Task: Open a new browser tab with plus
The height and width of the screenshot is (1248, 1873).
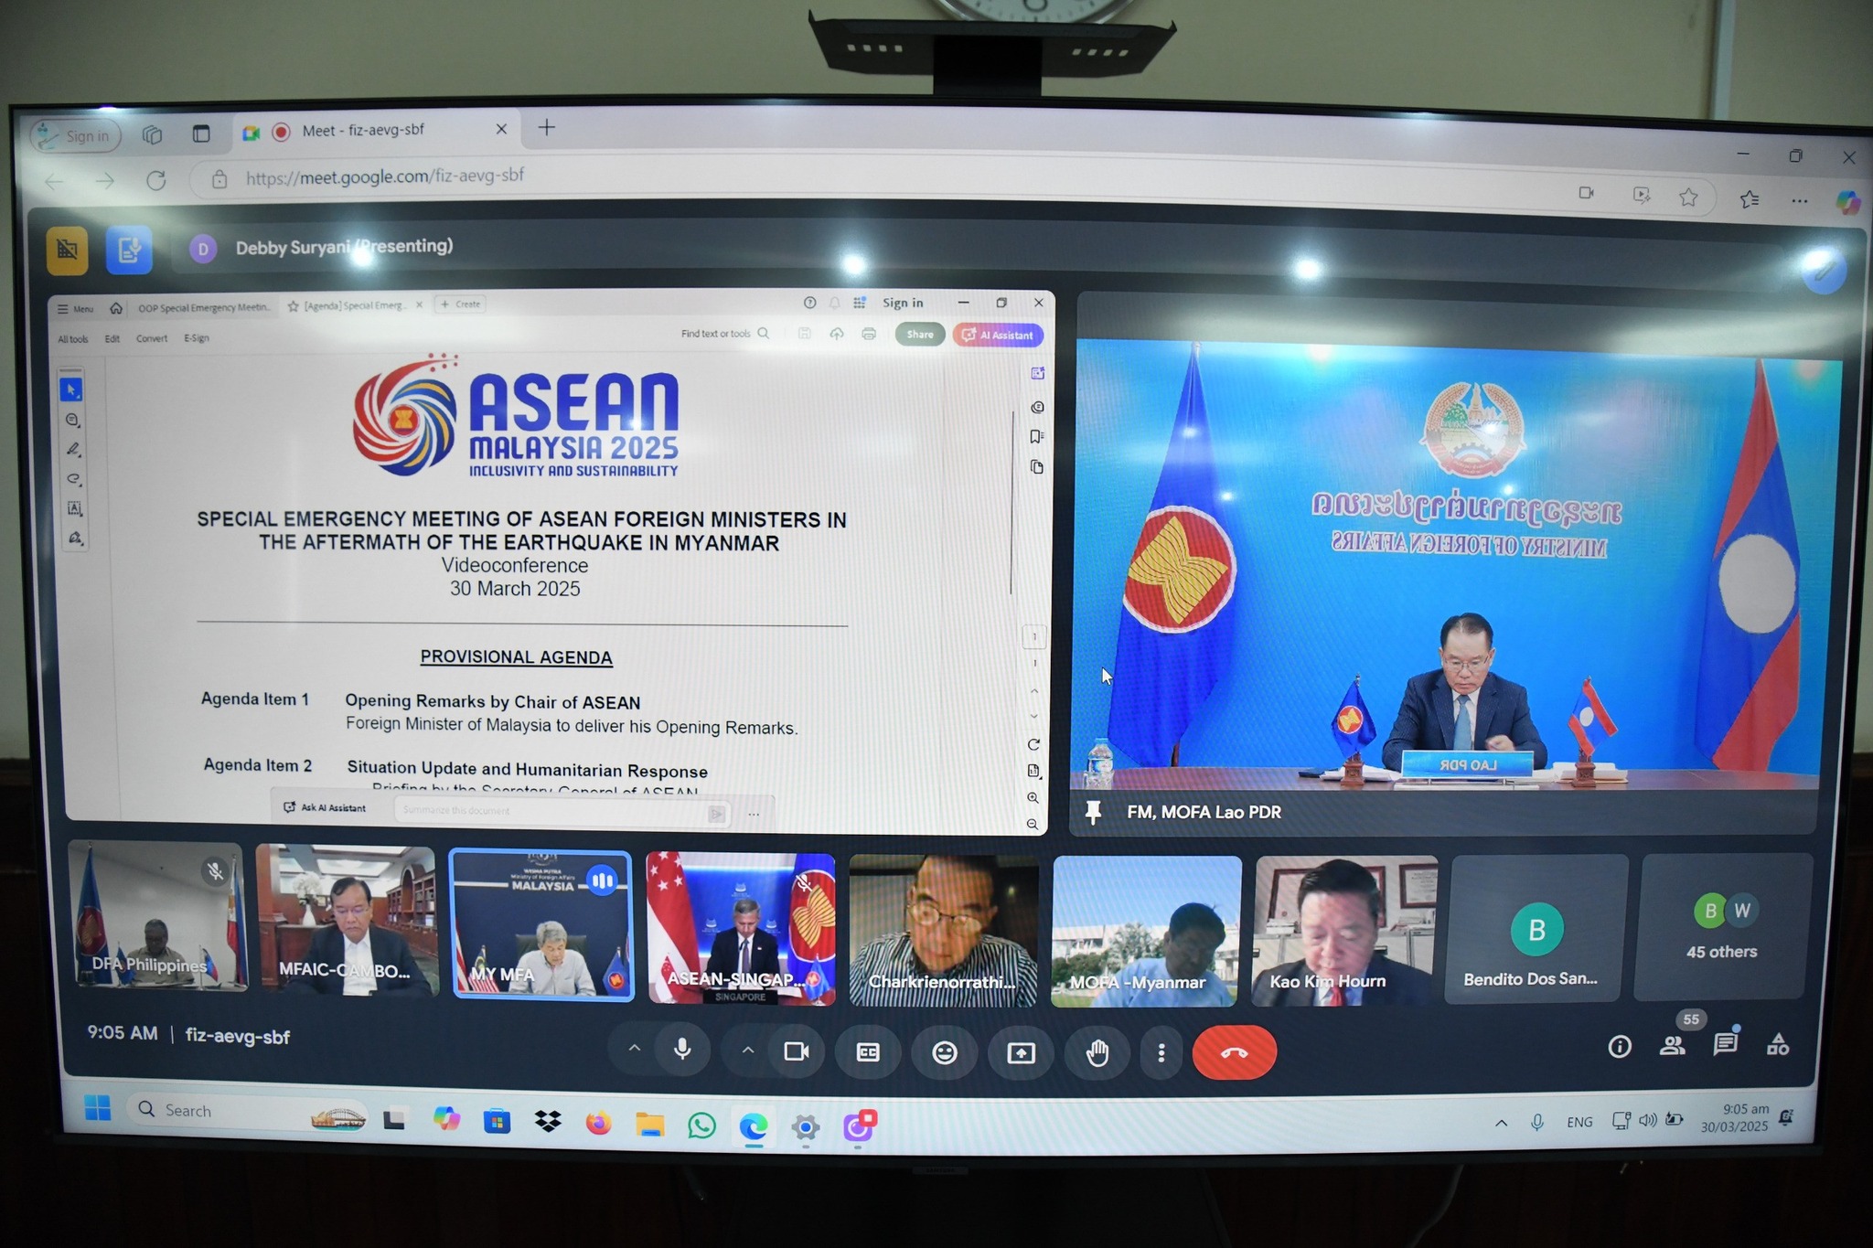Action: point(546,127)
